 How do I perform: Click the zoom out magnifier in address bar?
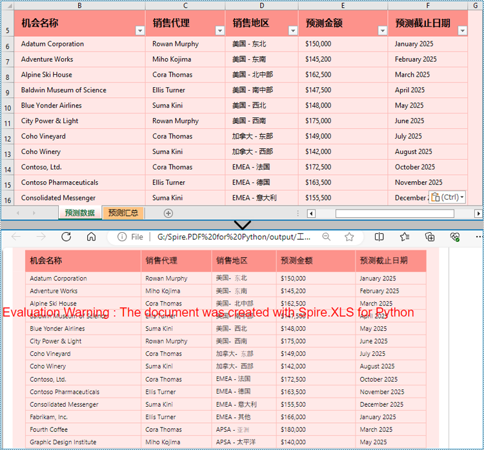pos(327,237)
